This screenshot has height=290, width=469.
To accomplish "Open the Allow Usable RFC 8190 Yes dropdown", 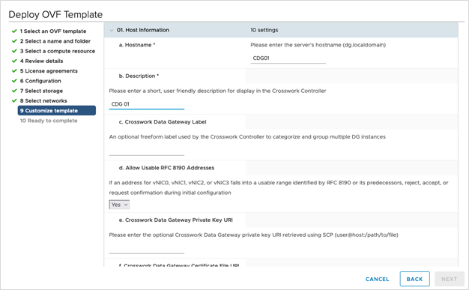I will tap(119, 205).
